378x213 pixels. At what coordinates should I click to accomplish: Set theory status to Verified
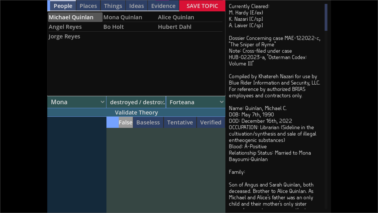tap(211, 123)
